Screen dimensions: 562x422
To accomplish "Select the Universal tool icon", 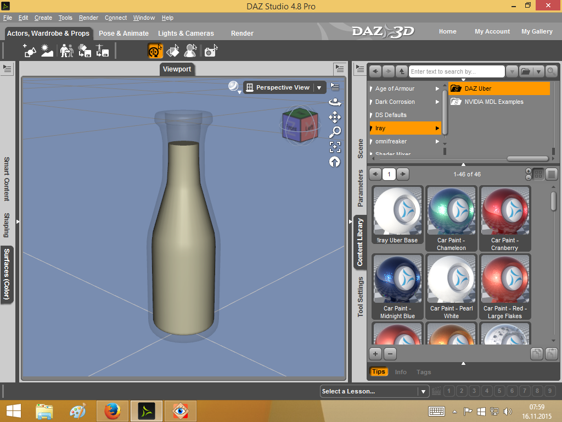I will (x=155, y=51).
